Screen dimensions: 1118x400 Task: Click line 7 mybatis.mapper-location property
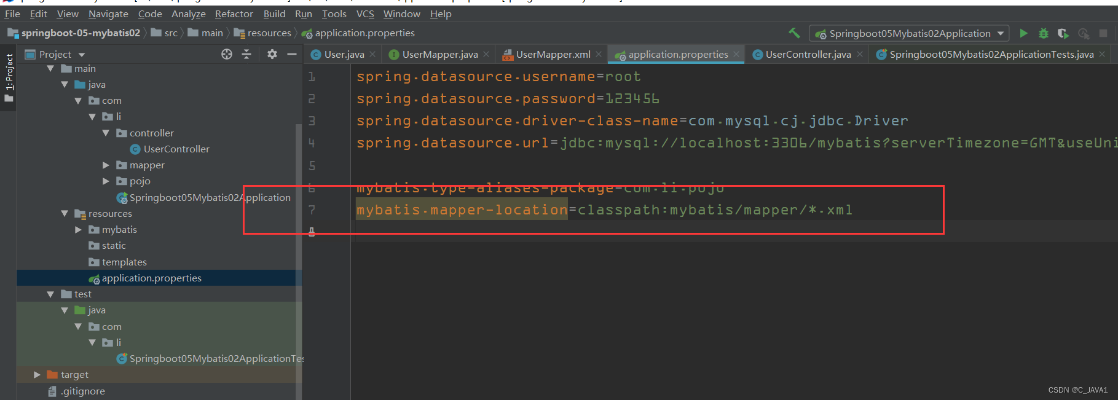tap(462, 210)
